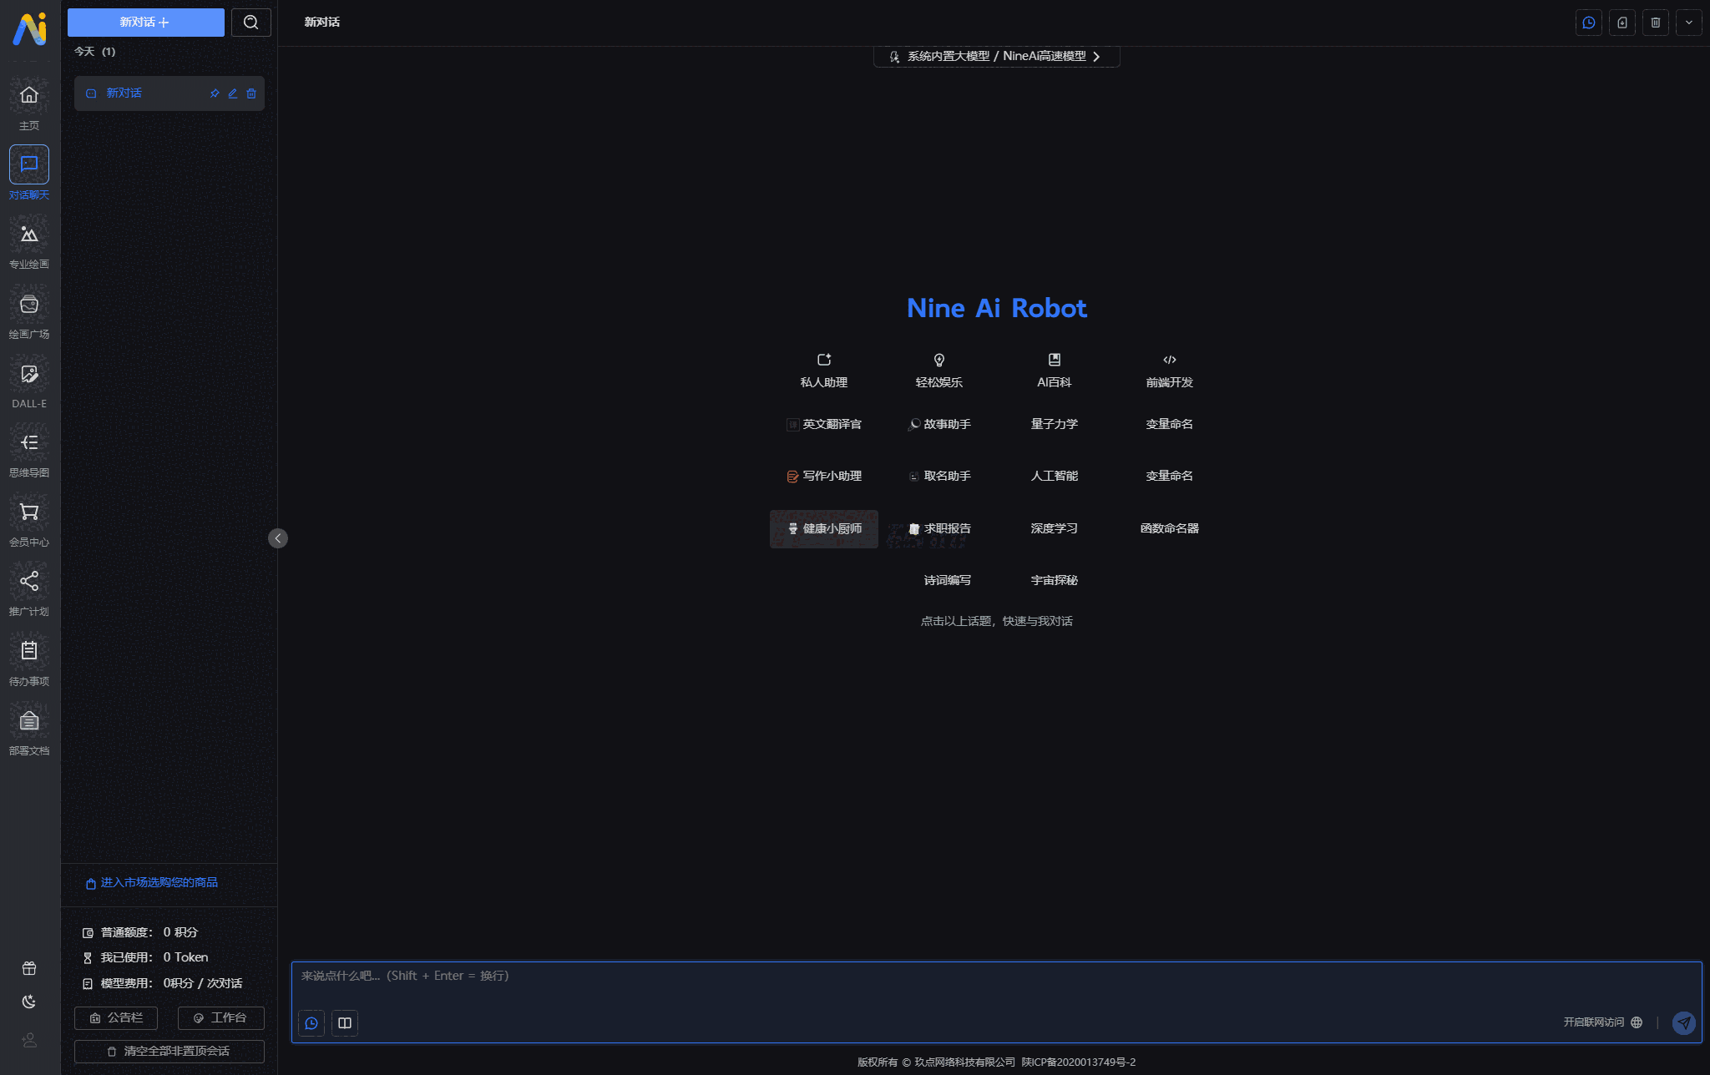
Task: Switch to 专业绘画 sidebar tab
Action: pos(29,235)
